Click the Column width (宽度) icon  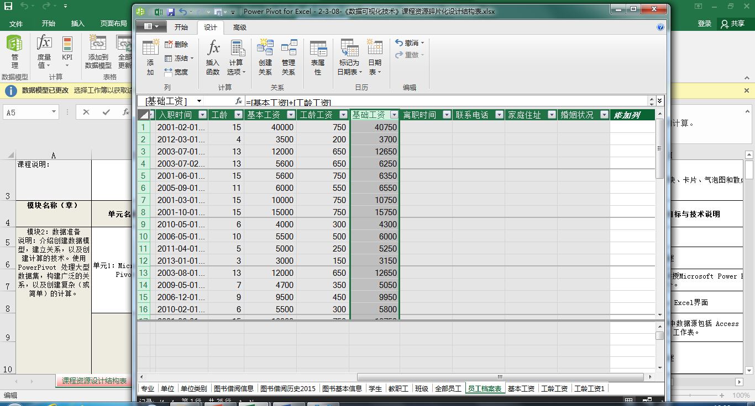(x=177, y=72)
